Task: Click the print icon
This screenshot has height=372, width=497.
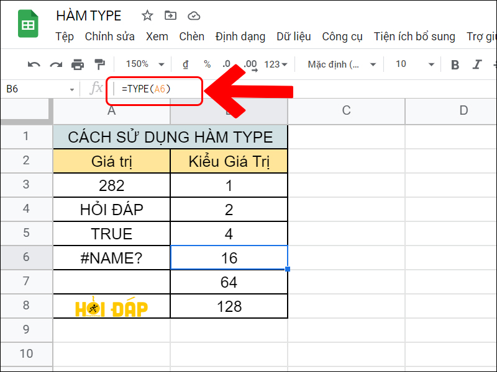Action: coord(78,64)
